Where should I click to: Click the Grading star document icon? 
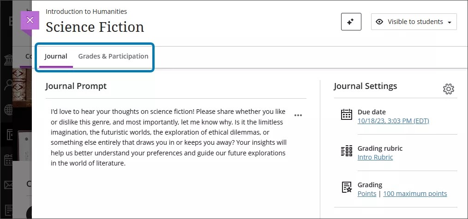pos(346,187)
